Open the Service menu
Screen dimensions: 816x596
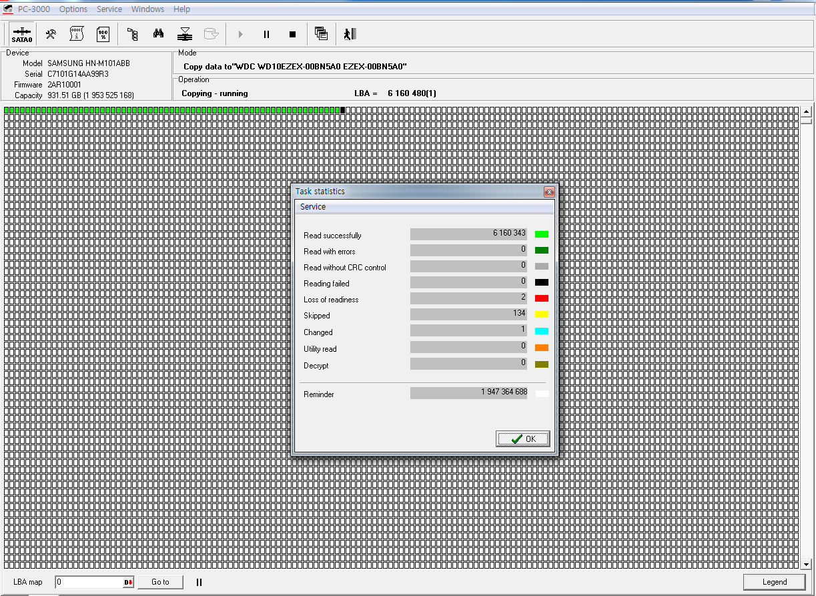click(x=109, y=9)
